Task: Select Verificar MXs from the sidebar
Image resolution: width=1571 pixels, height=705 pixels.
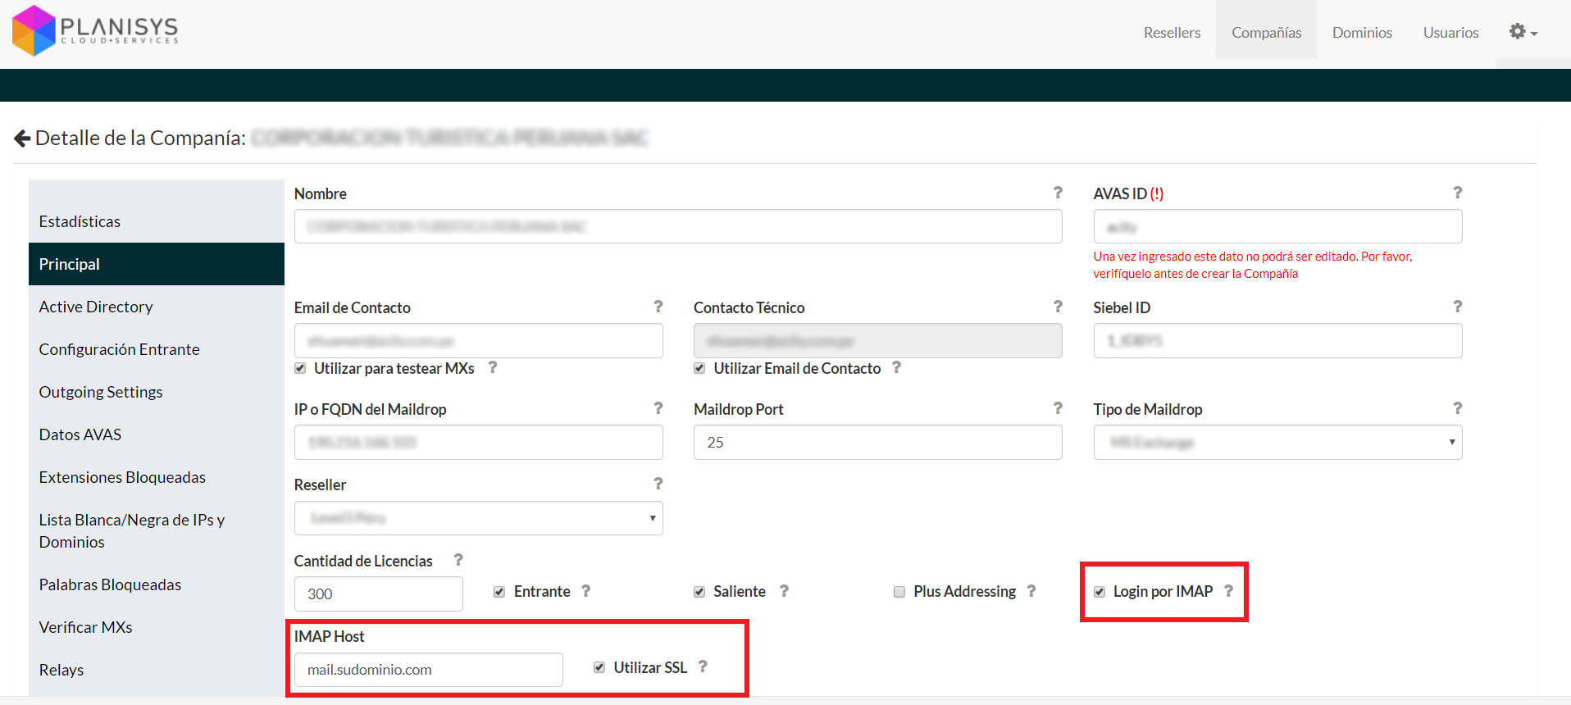Action: tap(85, 627)
